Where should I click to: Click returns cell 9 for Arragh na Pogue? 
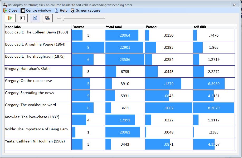[x=88, y=47]
